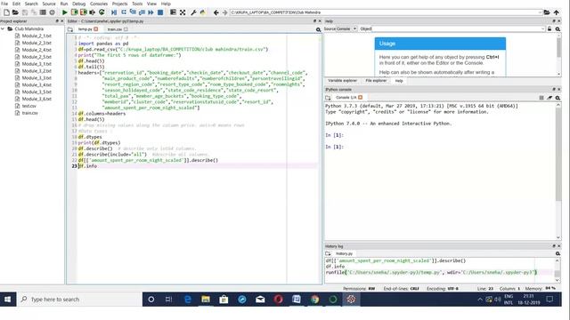Undock the Project explorer pane
Screen dimensions: 570x320
point(57,21)
